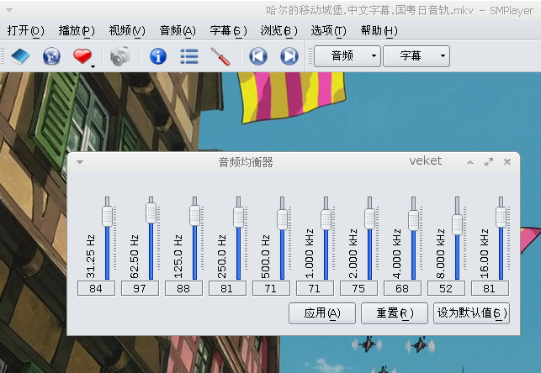The height and width of the screenshot is (373, 541).
Task: Open URL with the globe icon
Action: tap(51, 56)
